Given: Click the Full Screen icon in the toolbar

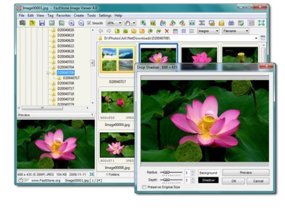Looking at the screenshot, I should coord(261,23).
